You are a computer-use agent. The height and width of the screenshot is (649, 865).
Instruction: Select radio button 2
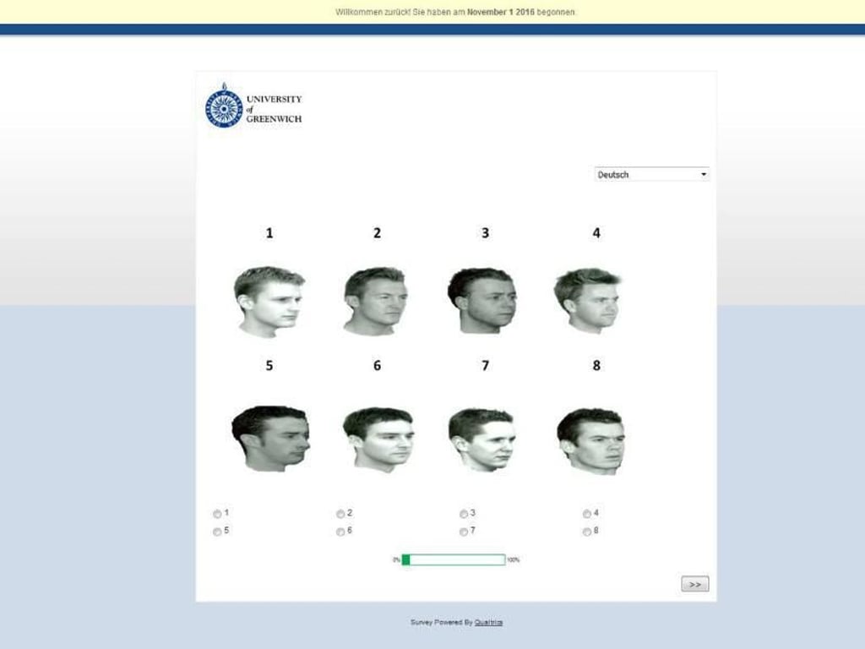click(x=340, y=513)
